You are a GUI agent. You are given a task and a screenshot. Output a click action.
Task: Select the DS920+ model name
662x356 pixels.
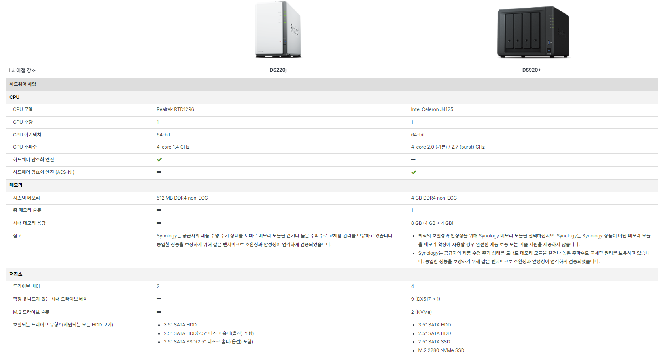pyautogui.click(x=531, y=70)
